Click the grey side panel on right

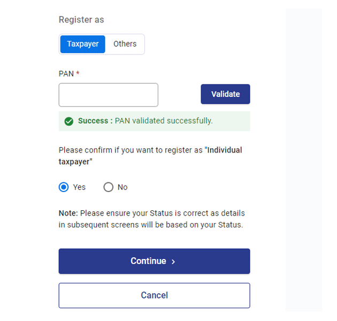[303, 159]
